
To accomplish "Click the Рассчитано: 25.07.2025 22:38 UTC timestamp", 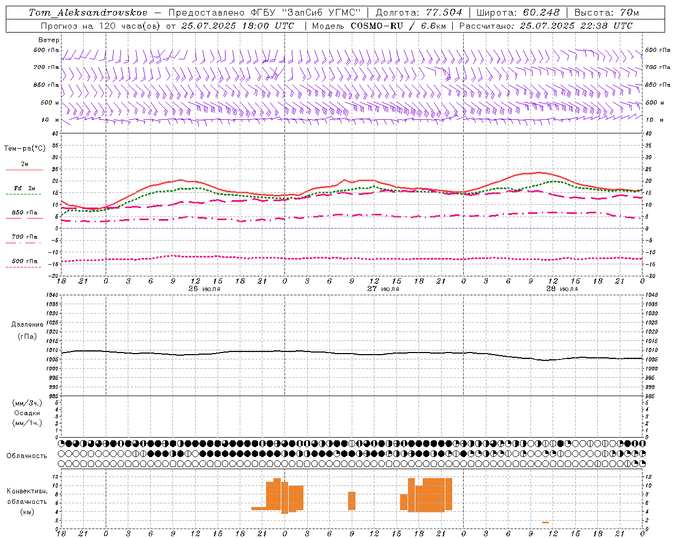I will pyautogui.click(x=546, y=26).
